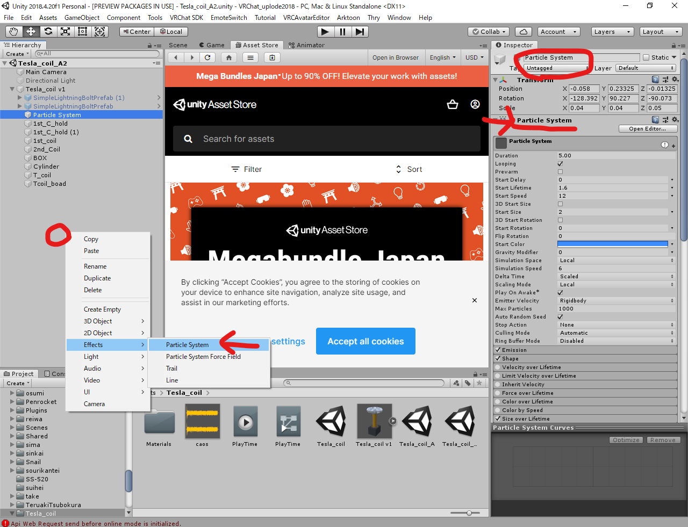Viewport: 688px width, 527px height.
Task: Open the Layer dropdown Default
Action: pyautogui.click(x=646, y=68)
